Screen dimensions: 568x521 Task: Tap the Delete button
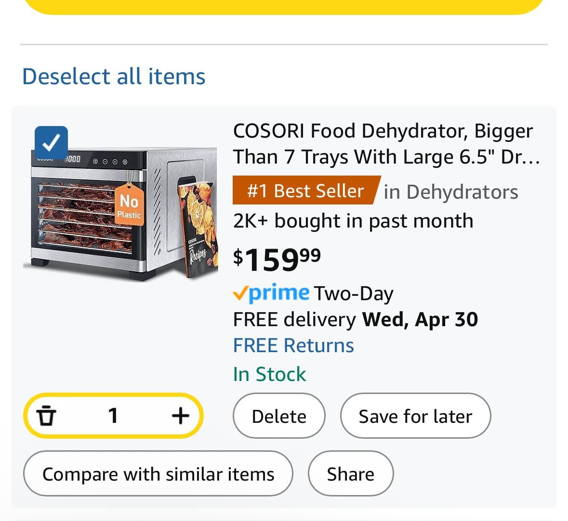[x=279, y=416]
